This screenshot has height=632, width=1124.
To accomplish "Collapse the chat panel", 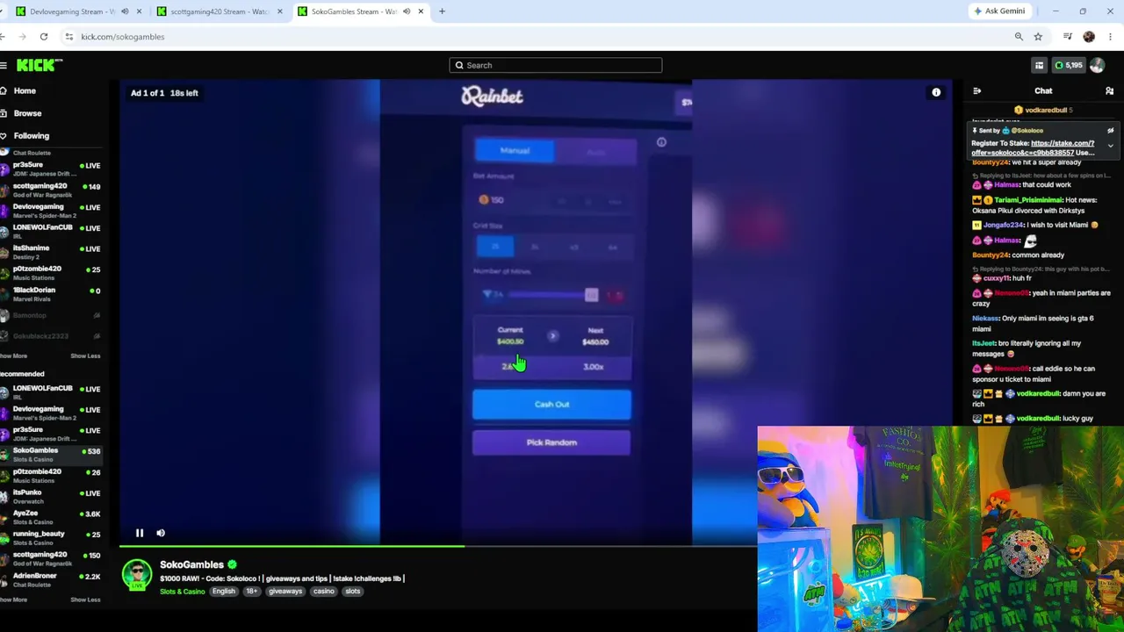I will (x=976, y=90).
